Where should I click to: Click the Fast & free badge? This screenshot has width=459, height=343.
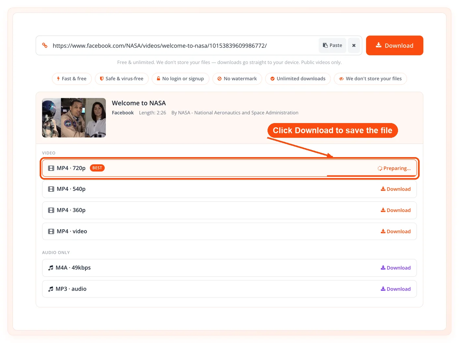[x=72, y=79]
